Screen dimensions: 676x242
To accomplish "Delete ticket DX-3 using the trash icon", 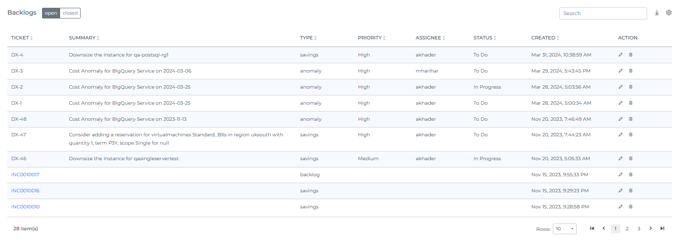I will (x=631, y=71).
